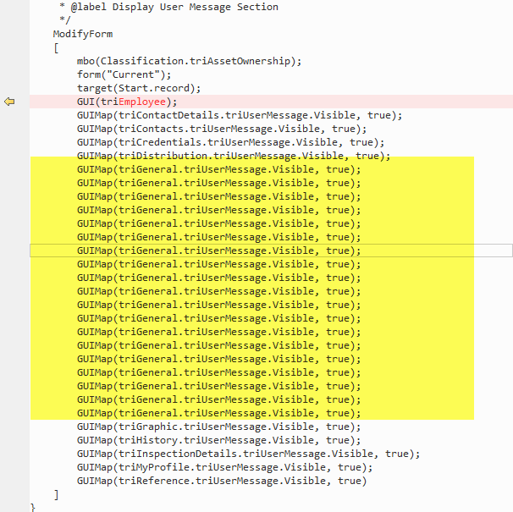
Task: Click the first highlighted triGeneral line
Action: tap(218, 169)
